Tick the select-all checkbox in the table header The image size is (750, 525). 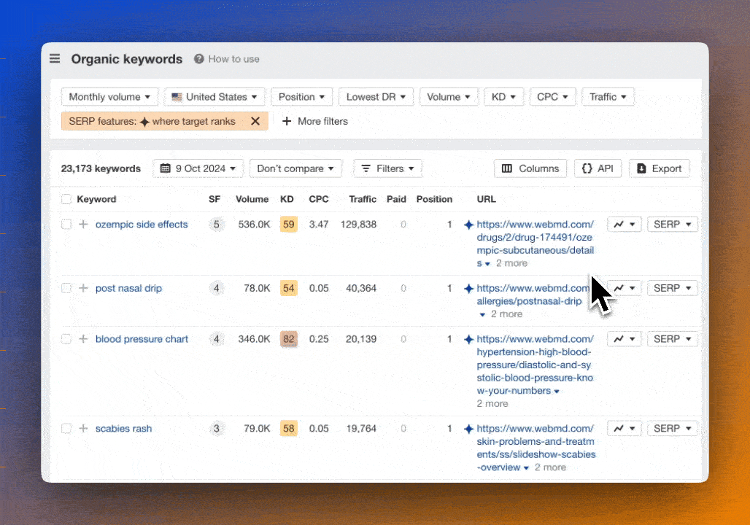click(x=66, y=198)
